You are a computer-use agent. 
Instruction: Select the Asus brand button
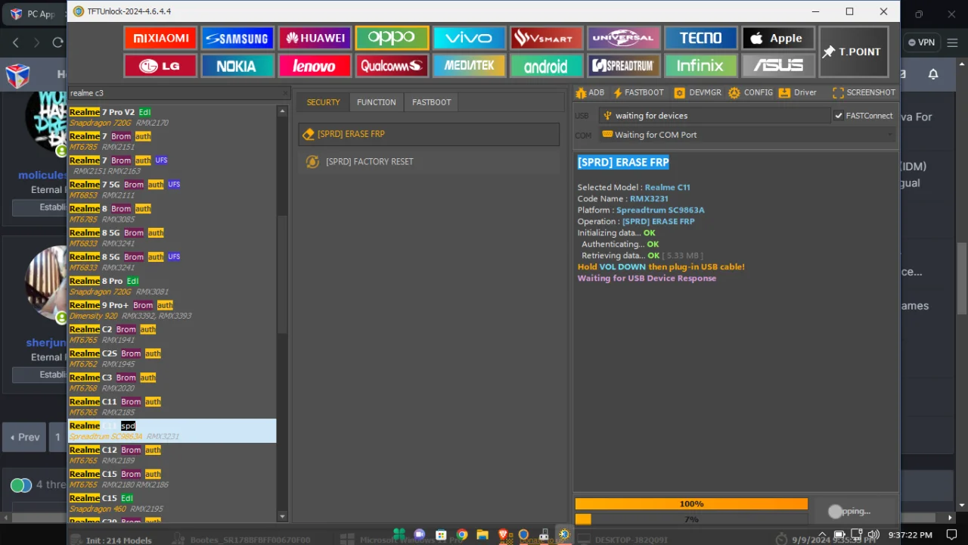point(778,66)
